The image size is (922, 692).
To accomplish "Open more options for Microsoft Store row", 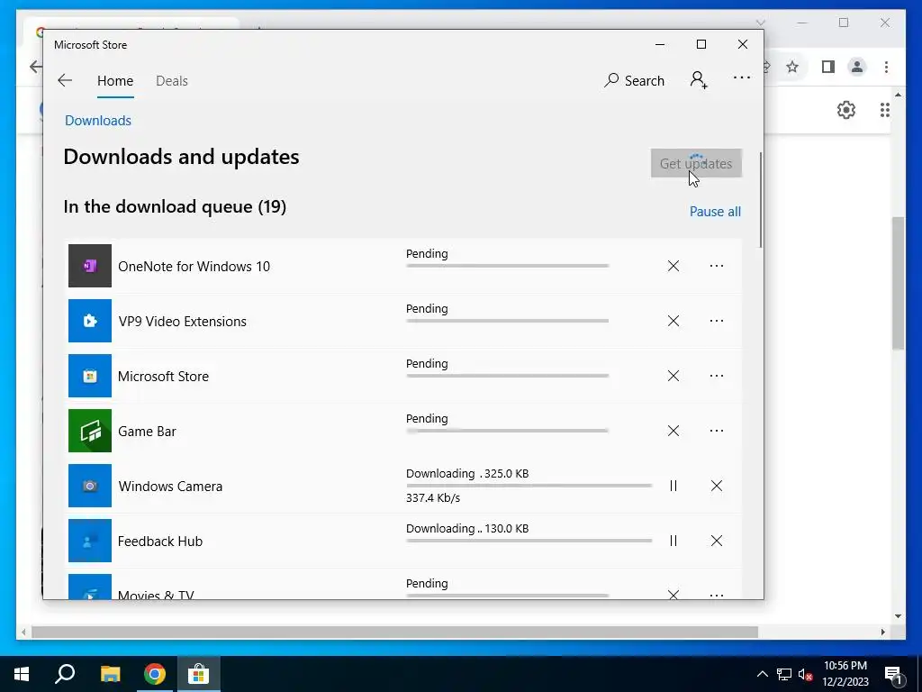I will point(716,376).
